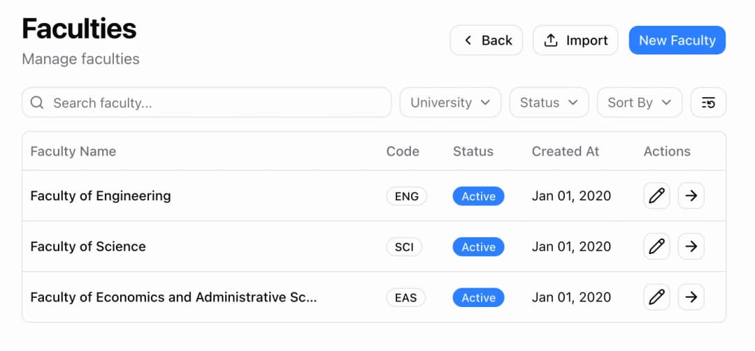Click the reset filters icon button
The width and height of the screenshot is (755, 351).
tap(708, 103)
